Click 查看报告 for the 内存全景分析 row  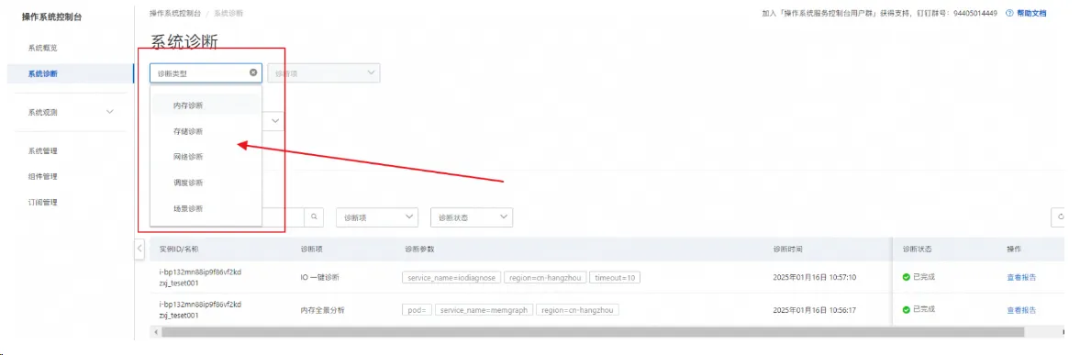click(1021, 310)
